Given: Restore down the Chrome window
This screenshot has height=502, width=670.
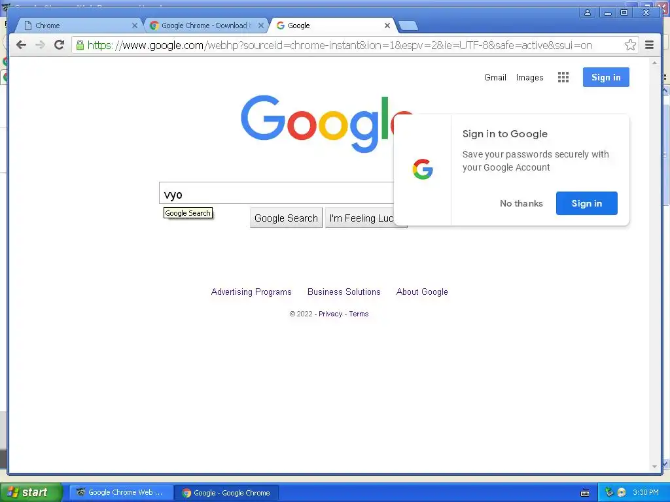Looking at the screenshot, I should (624, 12).
